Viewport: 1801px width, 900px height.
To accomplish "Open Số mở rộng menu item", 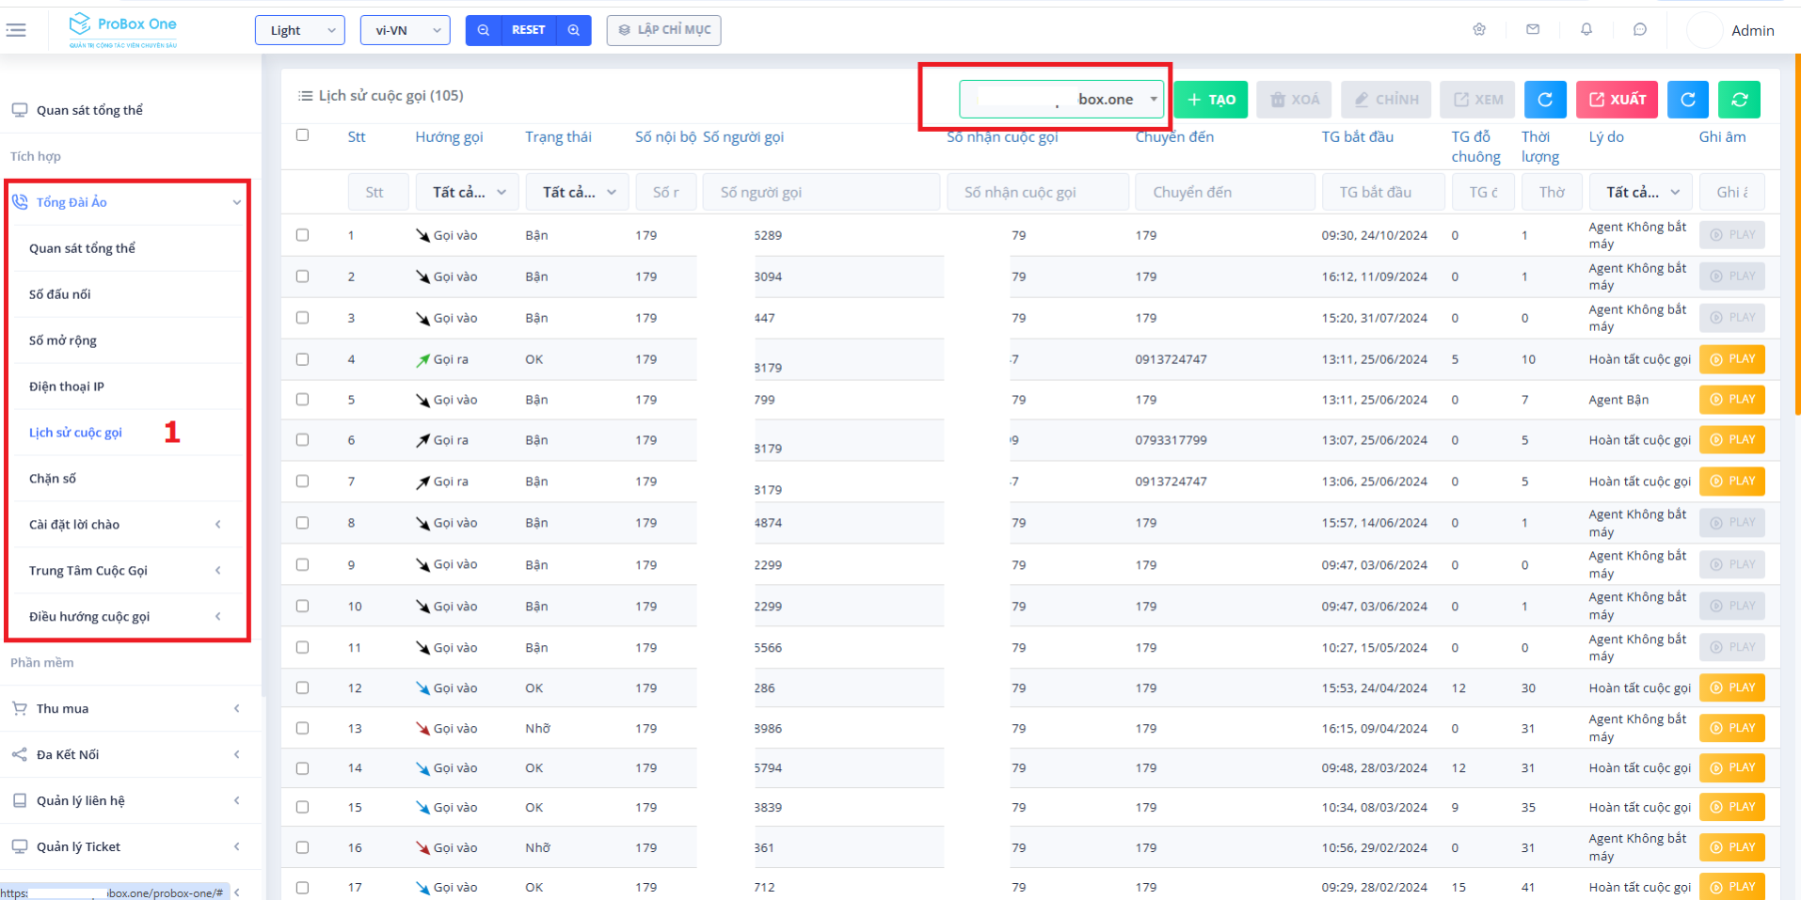I will [63, 340].
